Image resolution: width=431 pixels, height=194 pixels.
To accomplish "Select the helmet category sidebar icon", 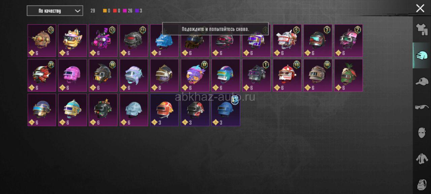I will tap(422, 56).
